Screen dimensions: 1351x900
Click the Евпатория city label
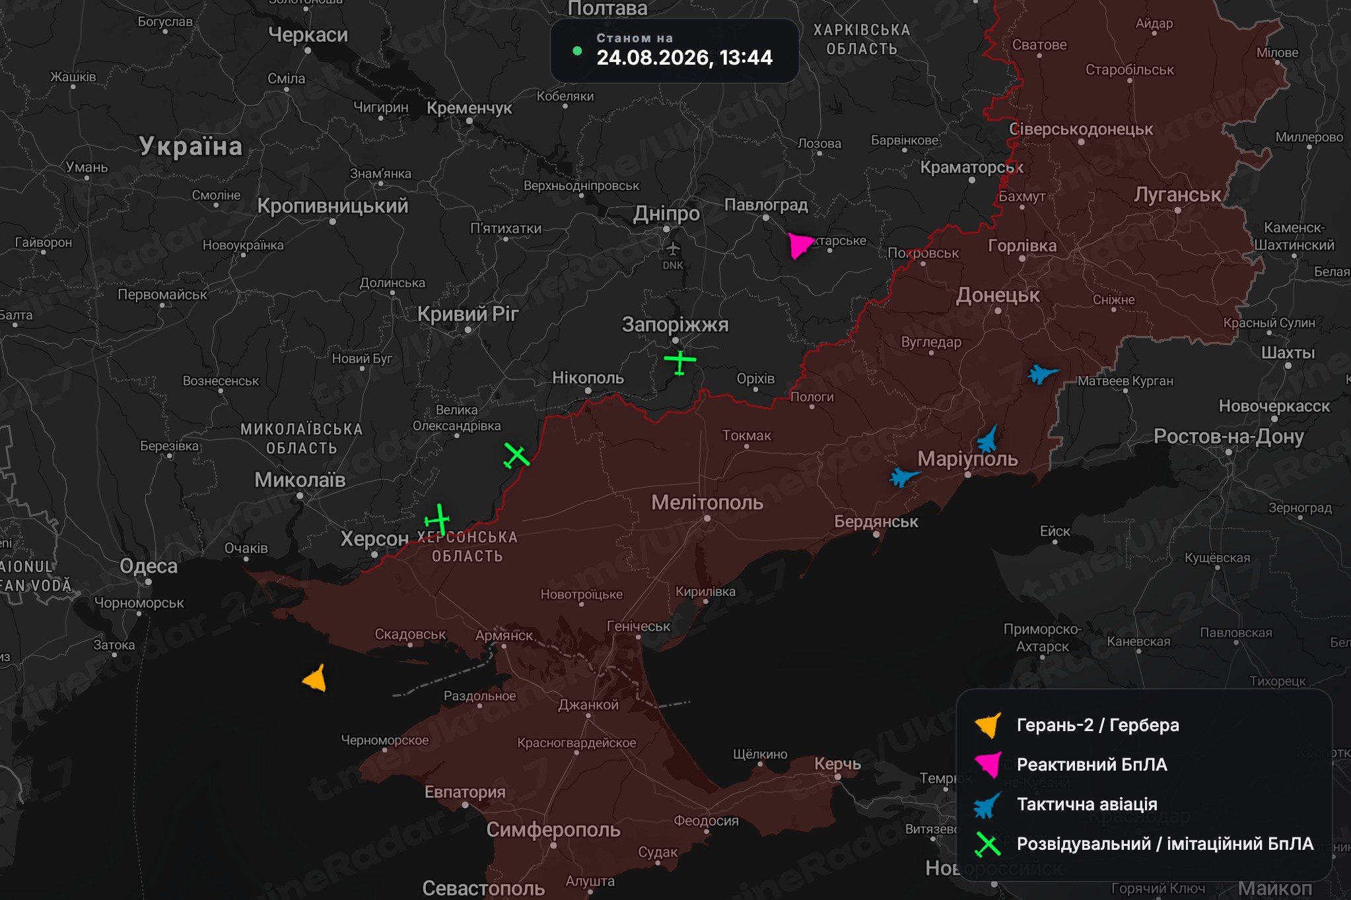coord(465,792)
